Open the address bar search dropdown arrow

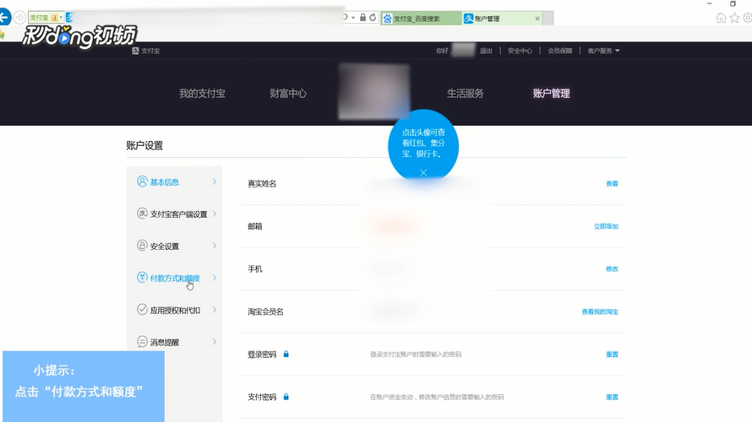pos(353,18)
